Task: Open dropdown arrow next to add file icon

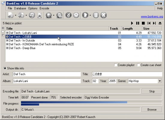Action: tap(16, 15)
